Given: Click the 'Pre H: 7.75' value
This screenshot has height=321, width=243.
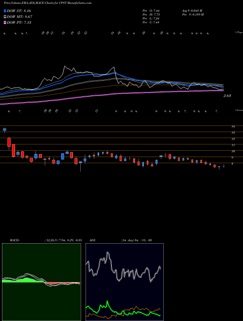Looking at the screenshot, I should point(151,15).
